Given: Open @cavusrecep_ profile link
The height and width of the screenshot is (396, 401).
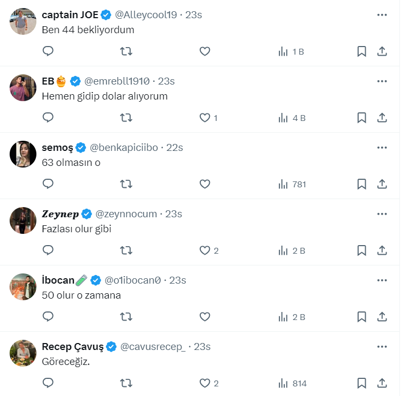Looking at the screenshot, I should [153, 347].
